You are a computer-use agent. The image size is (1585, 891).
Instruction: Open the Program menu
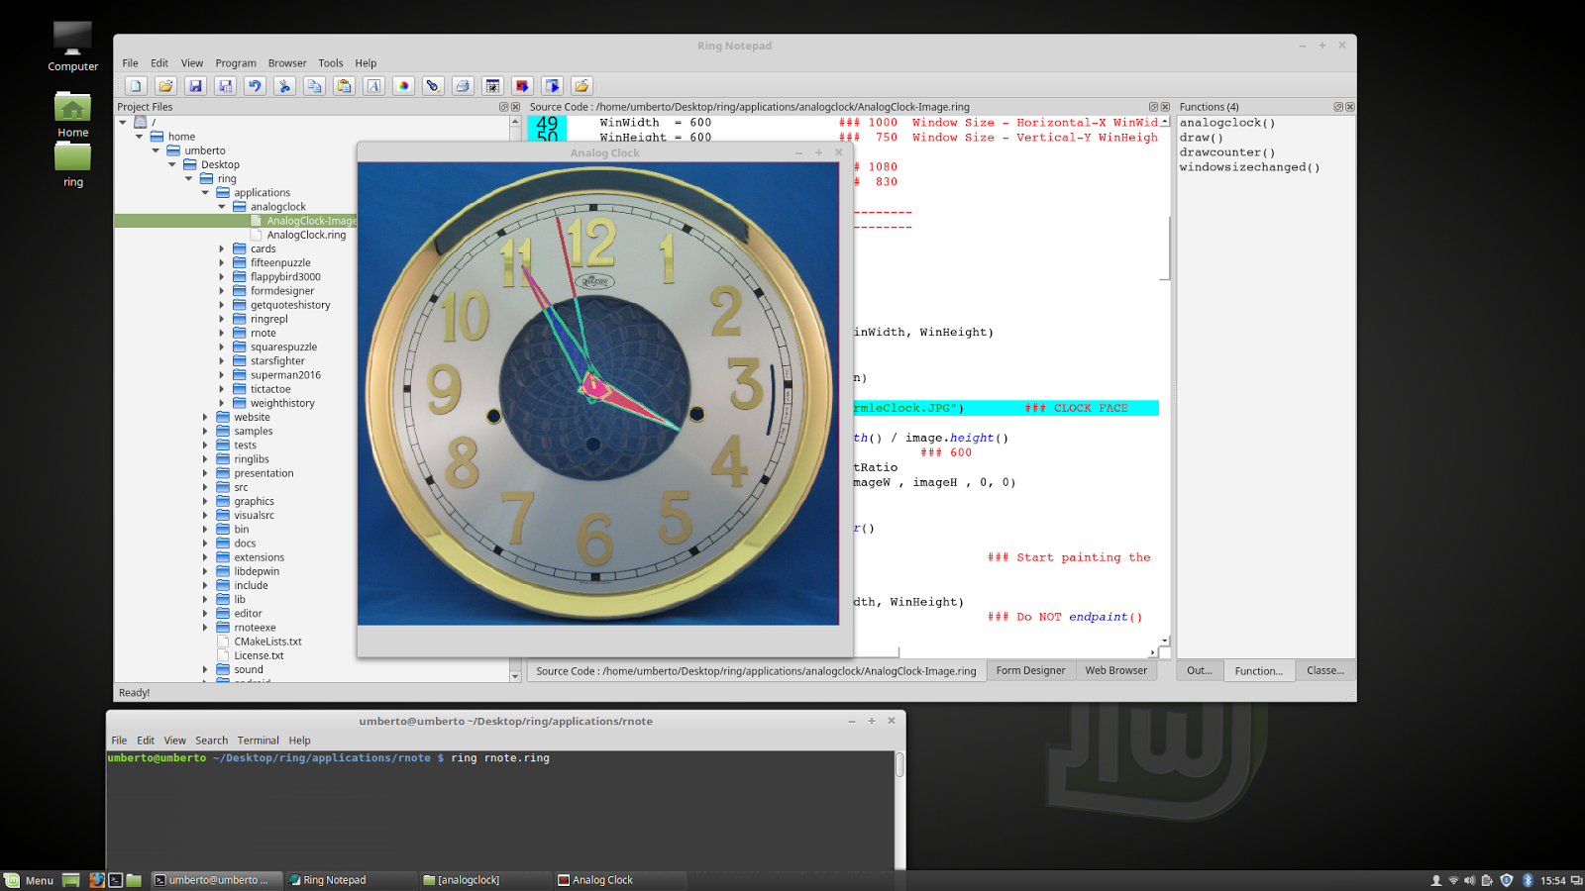[236, 62]
